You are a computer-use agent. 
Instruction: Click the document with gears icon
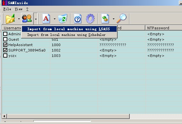[x=105, y=19]
